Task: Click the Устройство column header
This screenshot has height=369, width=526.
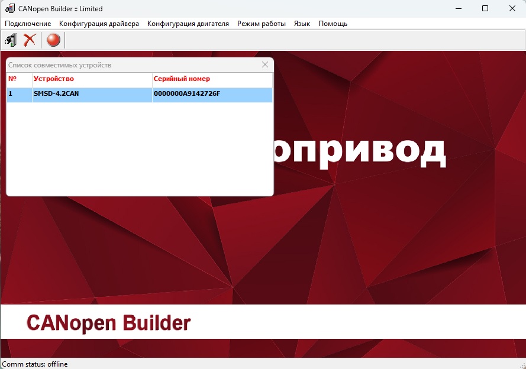Action: tap(92, 80)
